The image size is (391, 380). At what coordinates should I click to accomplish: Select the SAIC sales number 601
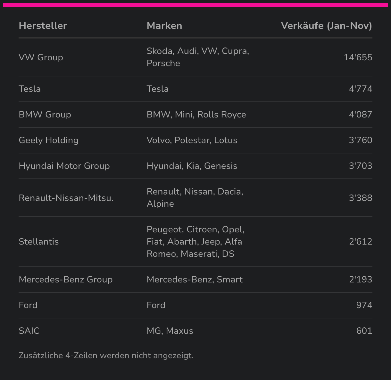(364, 331)
